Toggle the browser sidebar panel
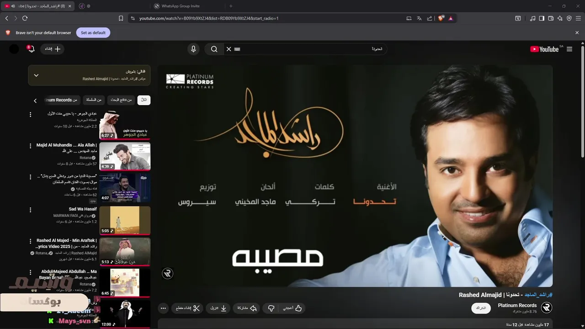The image size is (585, 329). pyautogui.click(x=542, y=18)
